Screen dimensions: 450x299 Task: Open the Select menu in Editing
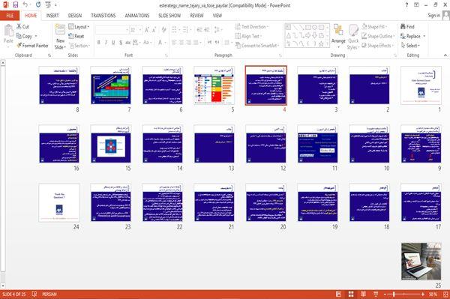(x=410, y=46)
